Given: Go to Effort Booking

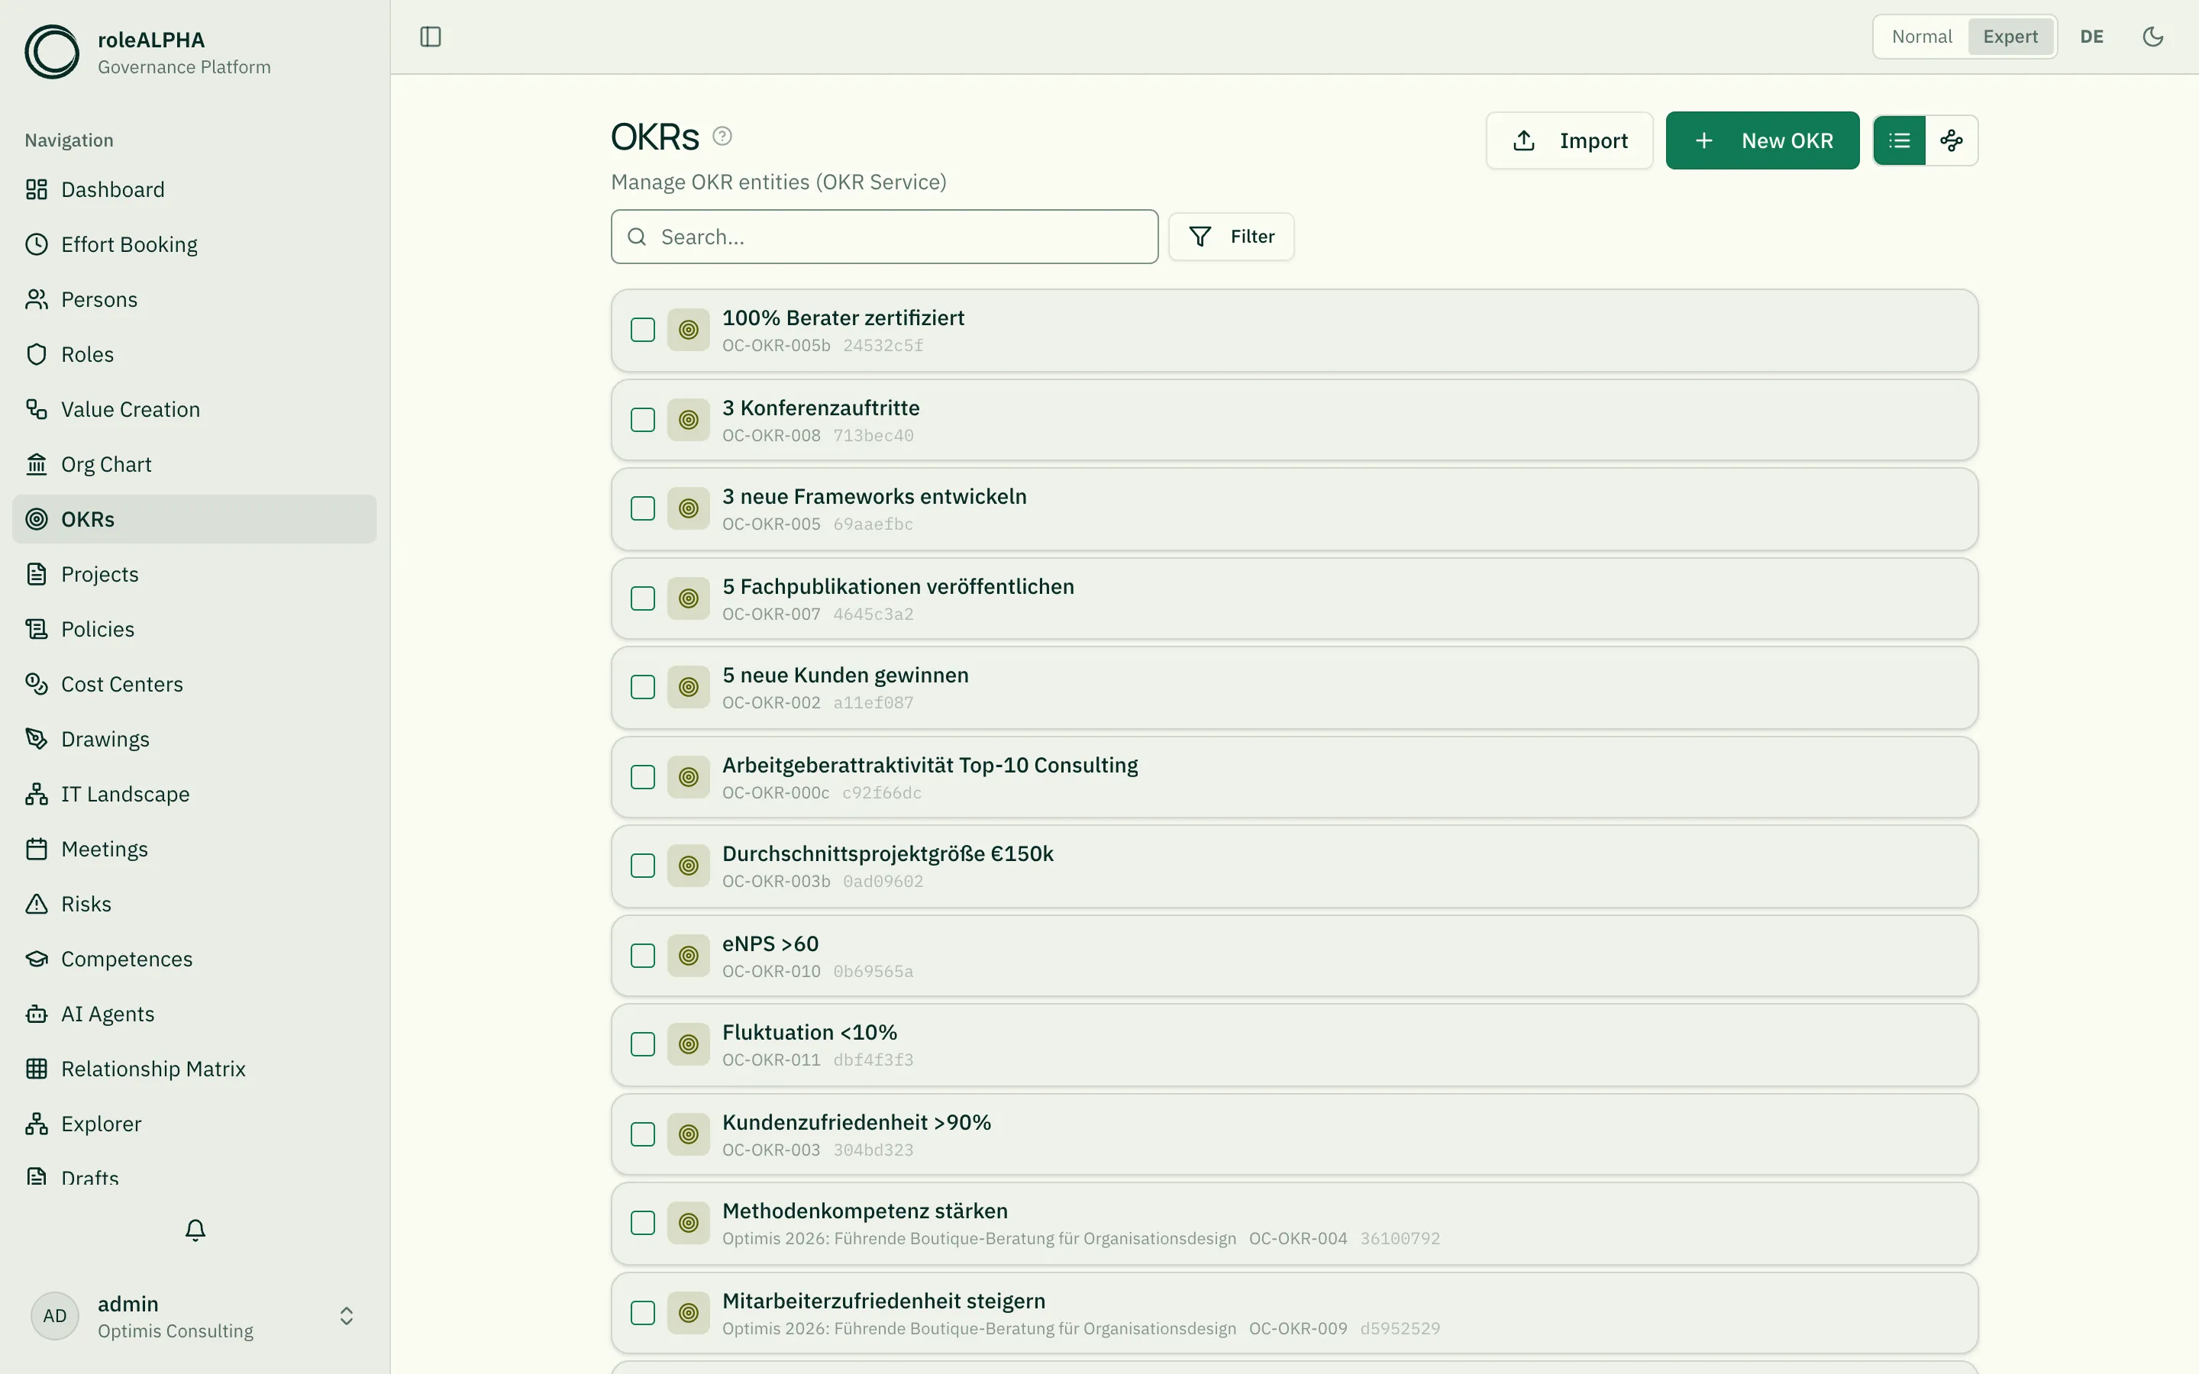Looking at the screenshot, I should pyautogui.click(x=195, y=244).
